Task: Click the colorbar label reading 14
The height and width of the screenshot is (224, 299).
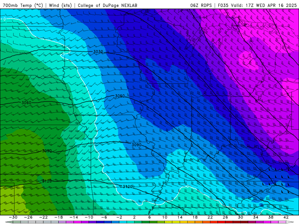Action: (x=180, y=217)
